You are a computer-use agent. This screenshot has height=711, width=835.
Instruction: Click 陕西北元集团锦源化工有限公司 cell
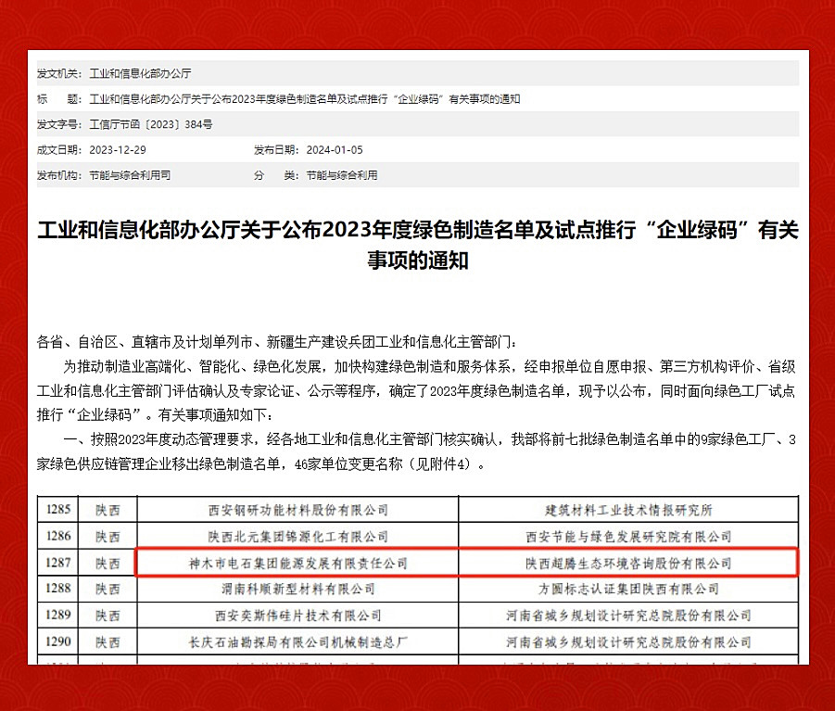[x=296, y=536]
